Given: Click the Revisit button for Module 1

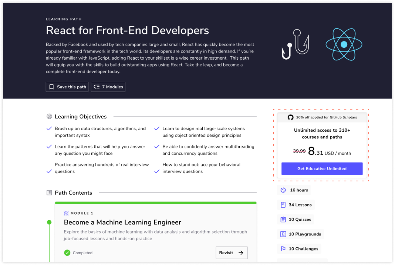Looking at the screenshot, I should click(232, 253).
